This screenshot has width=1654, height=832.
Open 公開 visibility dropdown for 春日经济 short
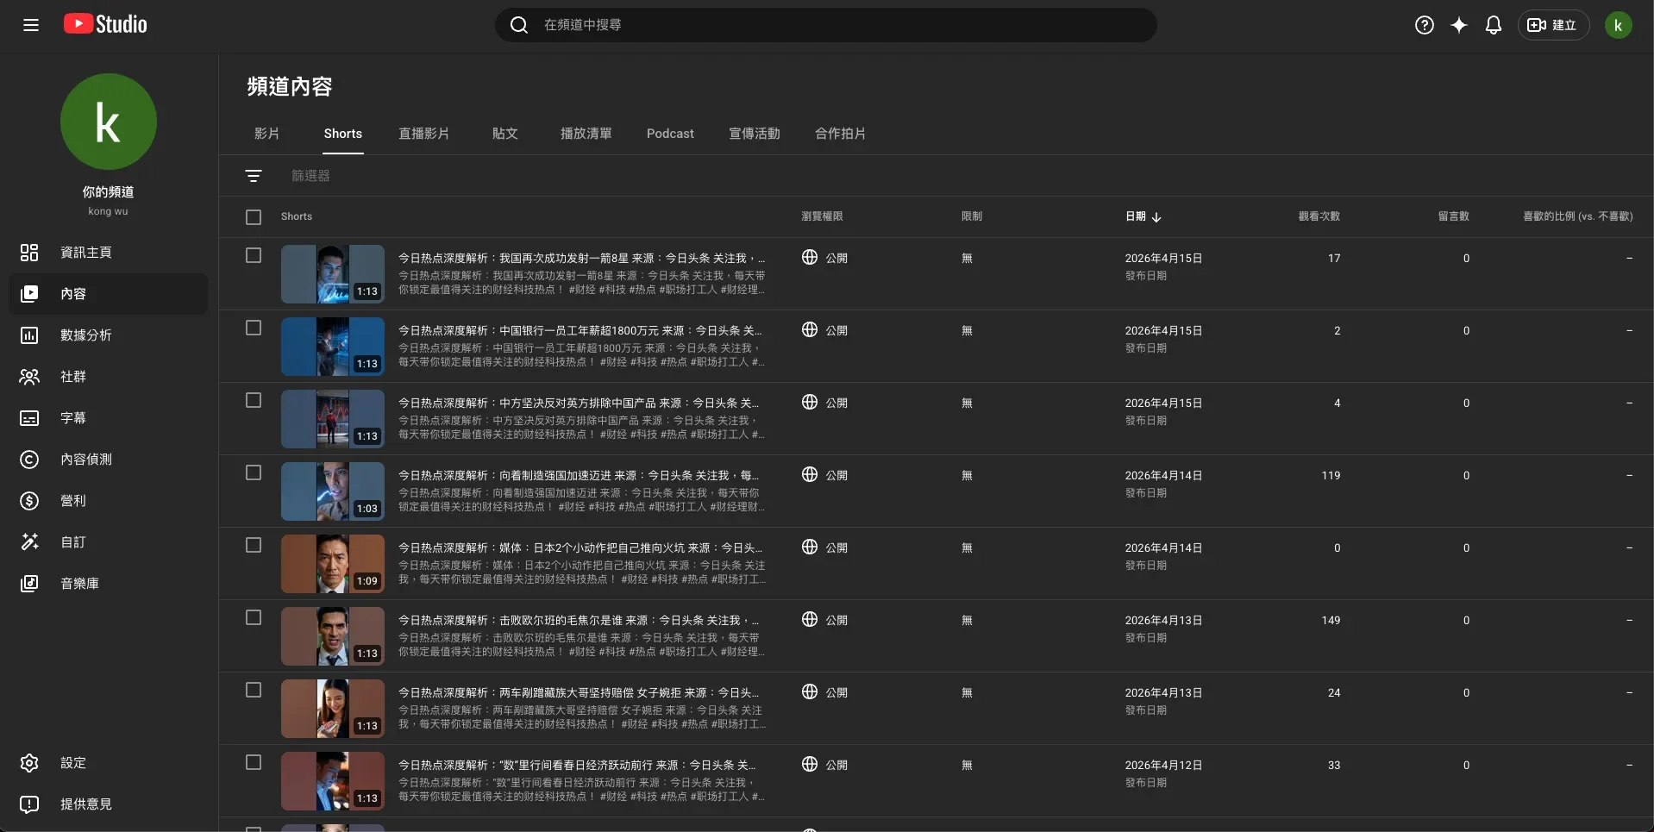[825, 765]
